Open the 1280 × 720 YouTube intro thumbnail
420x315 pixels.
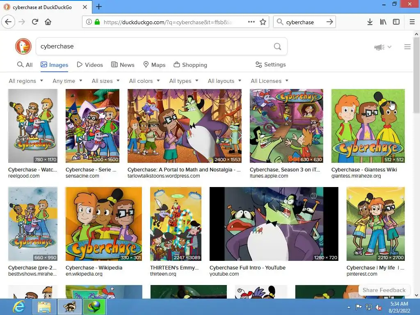click(274, 224)
